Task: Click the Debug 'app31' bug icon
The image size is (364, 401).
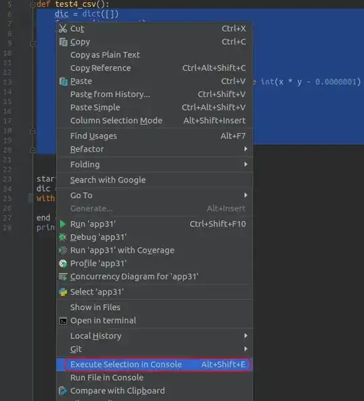Action: (x=63, y=237)
